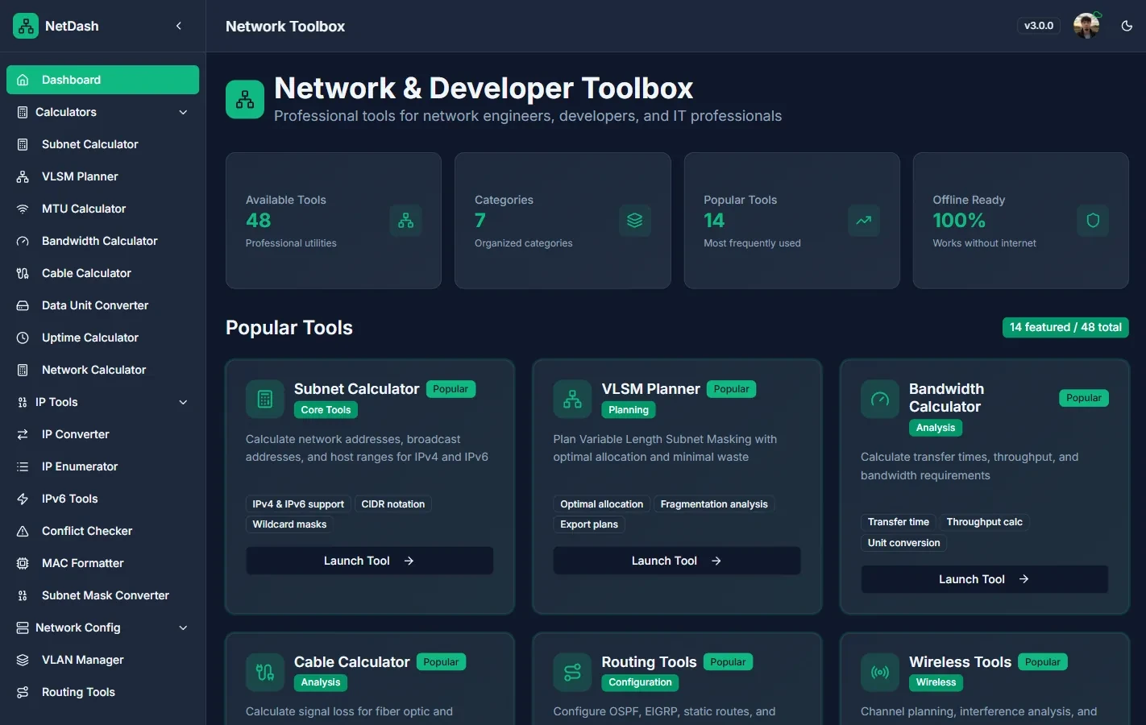Click the Subnet Calculator card icon
The height and width of the screenshot is (725, 1146).
pos(265,399)
